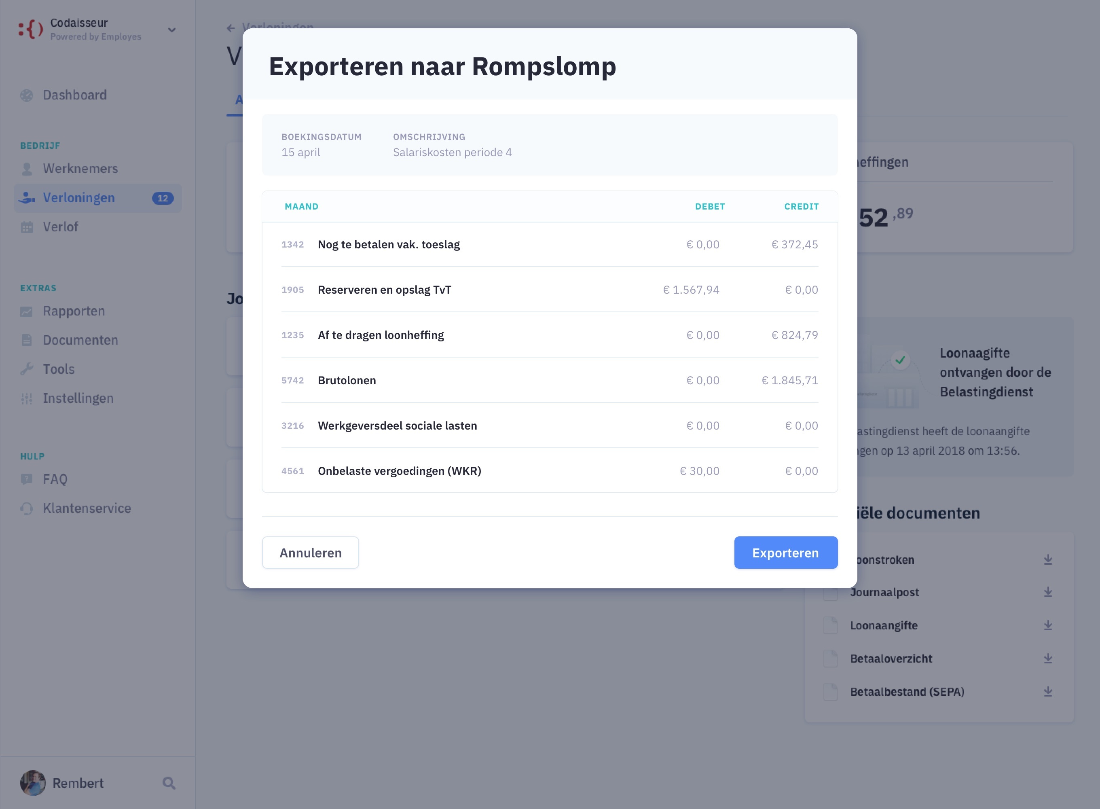
Task: Click the search magnifier next to Rembert
Action: click(x=169, y=783)
